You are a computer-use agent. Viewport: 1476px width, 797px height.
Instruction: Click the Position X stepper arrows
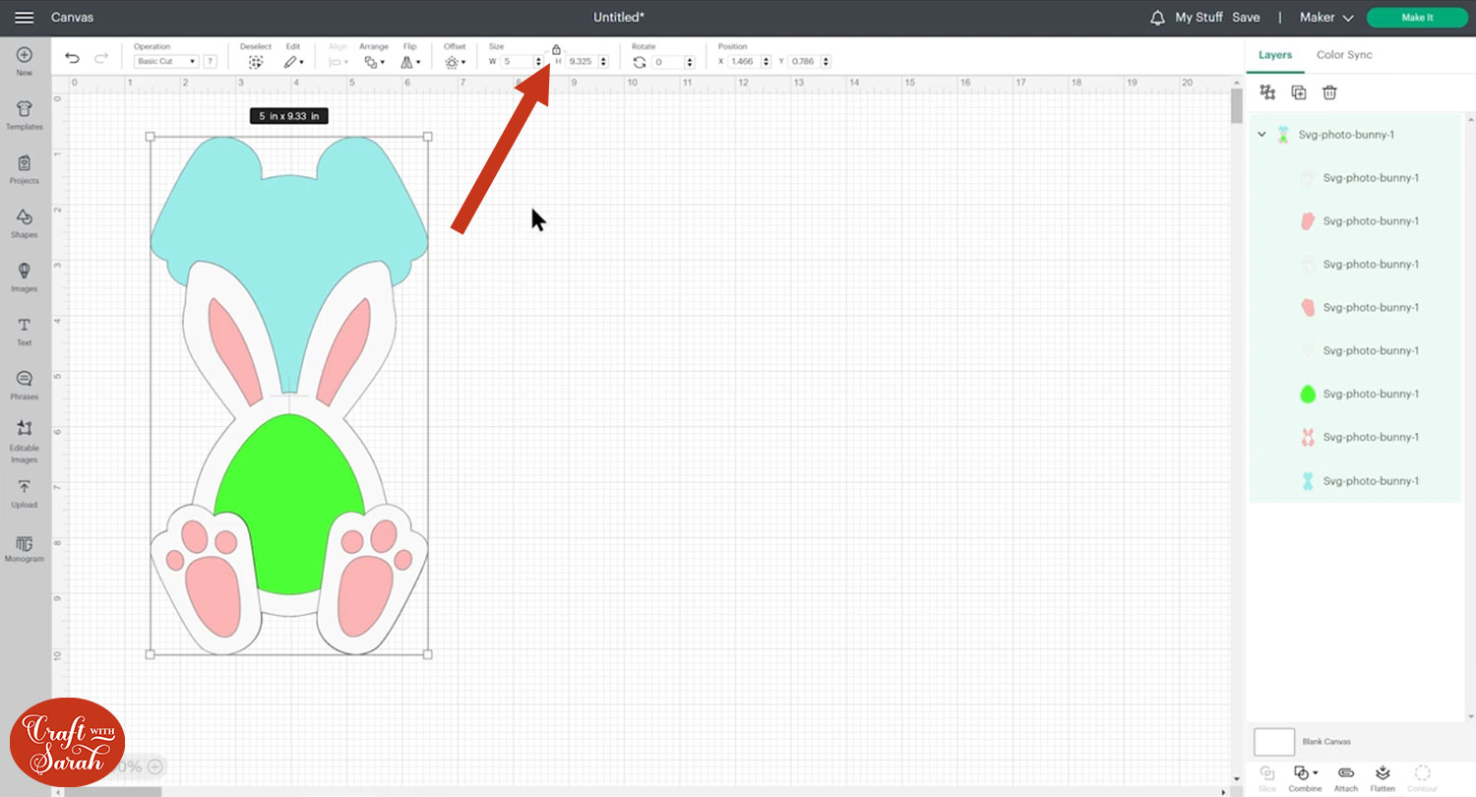click(x=767, y=62)
